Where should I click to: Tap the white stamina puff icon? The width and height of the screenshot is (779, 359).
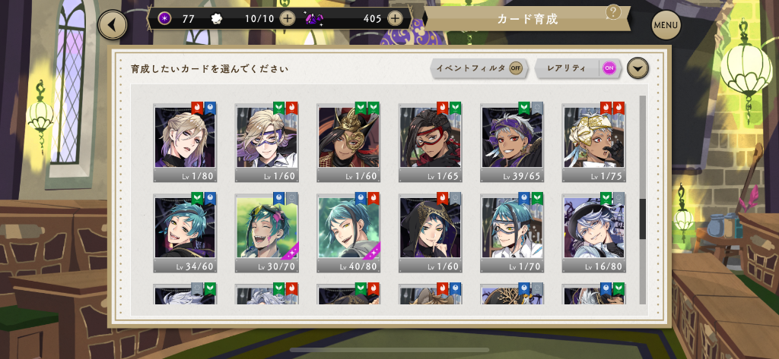pos(217,19)
